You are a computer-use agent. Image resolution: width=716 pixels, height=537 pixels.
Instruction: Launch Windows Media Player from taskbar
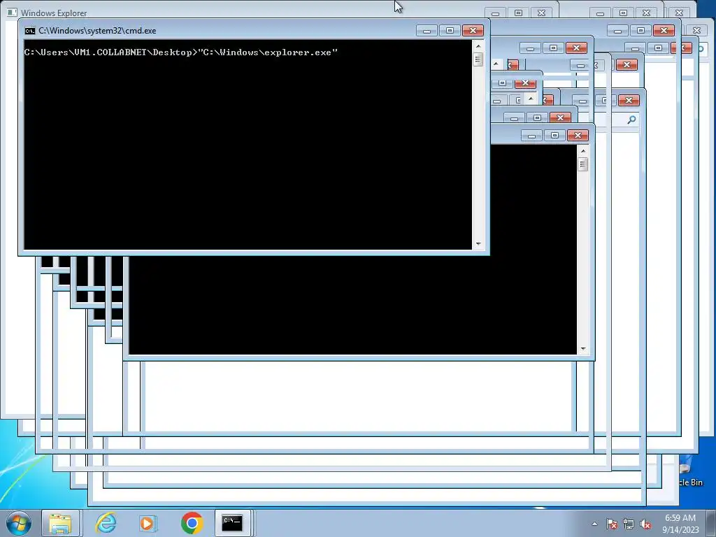[x=148, y=523]
